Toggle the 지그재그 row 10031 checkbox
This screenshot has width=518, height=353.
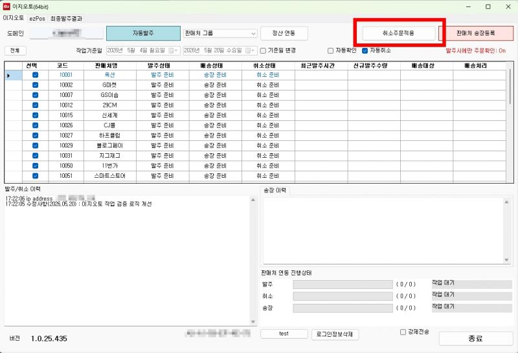tap(36, 155)
